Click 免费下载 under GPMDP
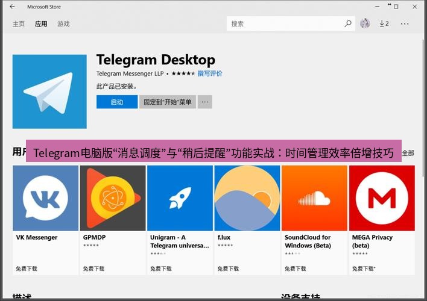Screen dimensions: 427x301 (x=93, y=268)
